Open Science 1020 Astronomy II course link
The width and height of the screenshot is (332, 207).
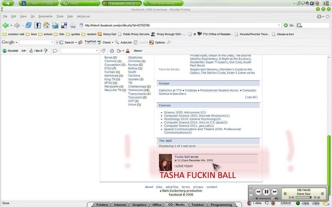(x=185, y=112)
